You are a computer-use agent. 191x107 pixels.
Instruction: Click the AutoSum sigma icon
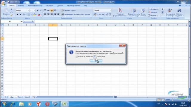point(162,9)
